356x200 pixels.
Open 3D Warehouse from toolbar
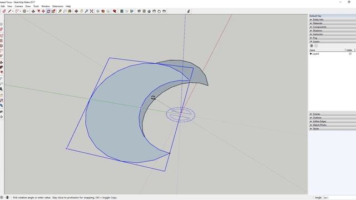[x=98, y=11]
